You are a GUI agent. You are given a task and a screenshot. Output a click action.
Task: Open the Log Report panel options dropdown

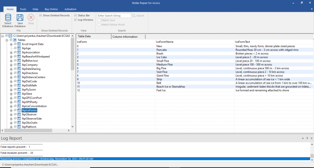302,139
